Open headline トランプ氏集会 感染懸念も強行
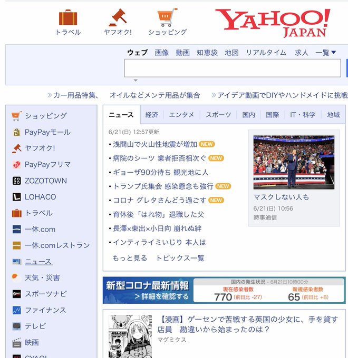348x358 pixels. (x=163, y=186)
